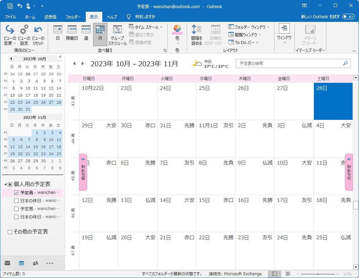Click zoom out minus button
The image size is (359, 278).
click(298, 274)
